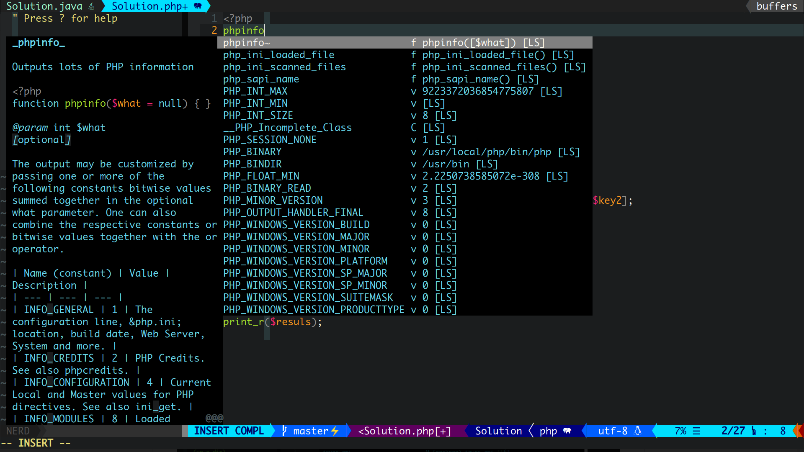Click the Java icon on Solution.java tab
Image resolution: width=804 pixels, height=452 pixels.
92,6
